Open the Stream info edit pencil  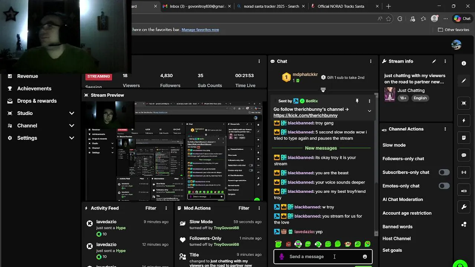pos(434,61)
